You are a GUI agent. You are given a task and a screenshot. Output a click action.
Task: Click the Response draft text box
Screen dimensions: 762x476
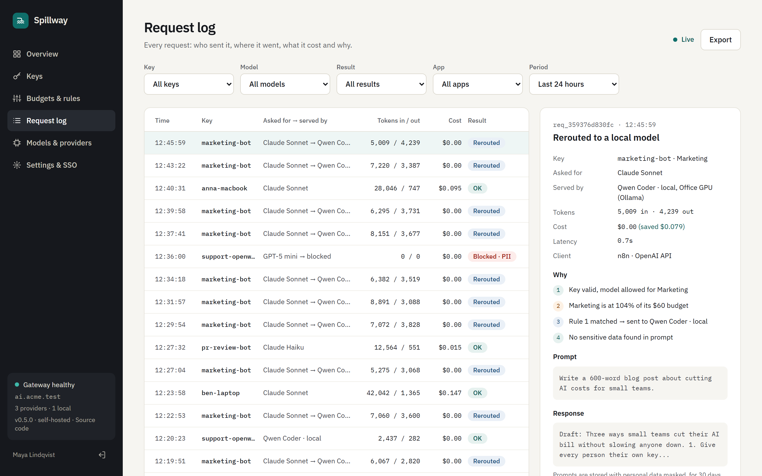click(640, 445)
